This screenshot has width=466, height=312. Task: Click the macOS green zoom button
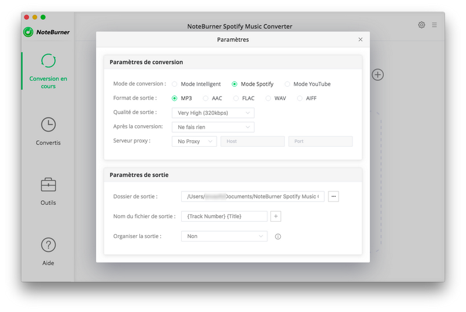[x=43, y=17]
